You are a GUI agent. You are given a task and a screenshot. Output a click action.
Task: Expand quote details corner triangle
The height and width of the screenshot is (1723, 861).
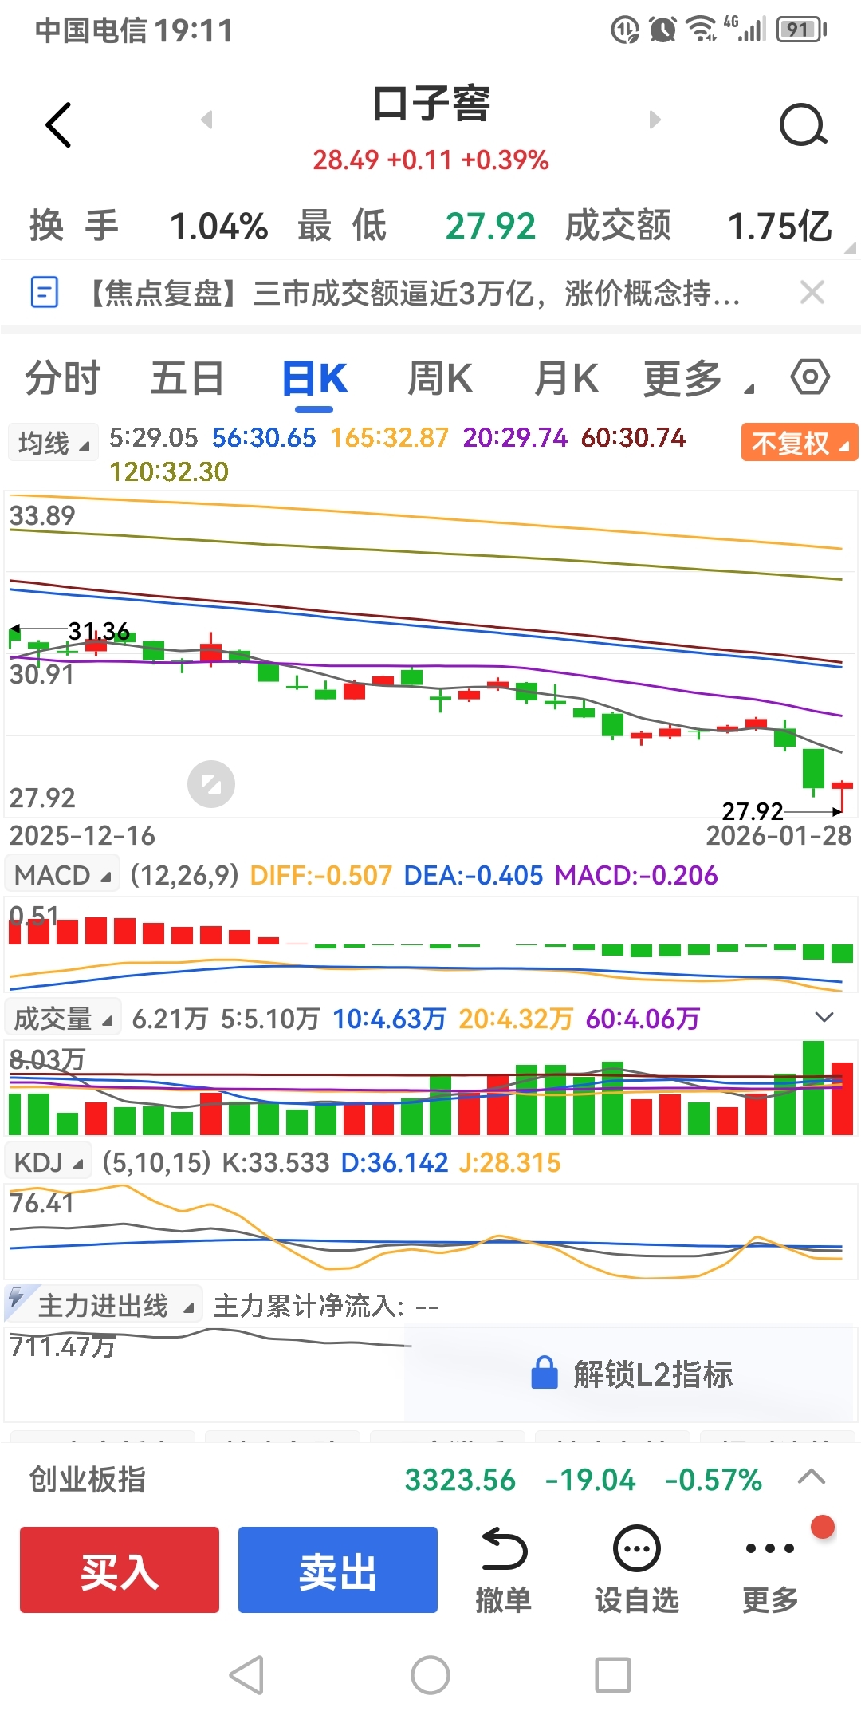(850, 248)
